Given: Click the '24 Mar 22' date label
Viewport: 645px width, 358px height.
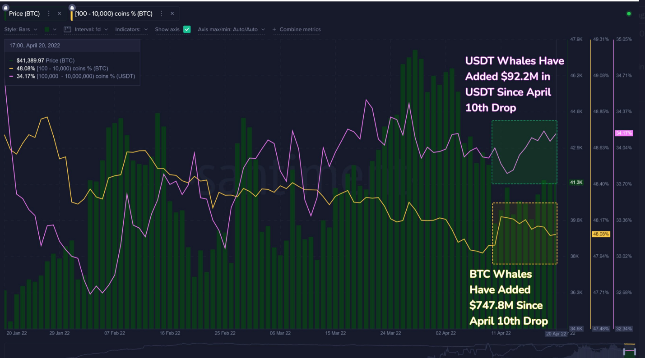Looking at the screenshot, I should tap(391, 333).
